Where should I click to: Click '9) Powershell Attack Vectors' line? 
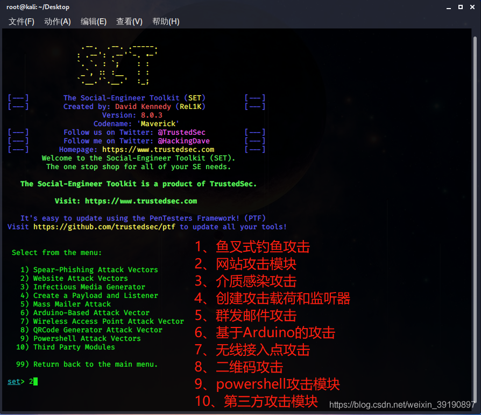(80, 338)
